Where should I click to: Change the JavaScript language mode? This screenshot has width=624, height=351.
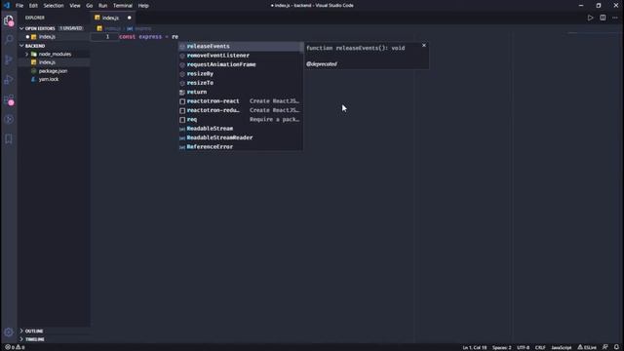pyautogui.click(x=562, y=347)
